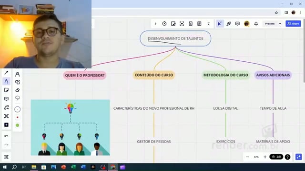The image size is (305, 171).
Task: Click the GESTOR DE PESSOAS text
Action: (154, 142)
